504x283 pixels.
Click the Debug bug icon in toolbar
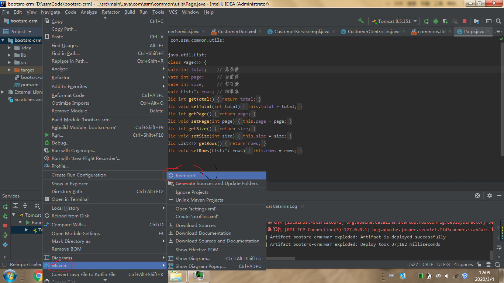point(436,21)
